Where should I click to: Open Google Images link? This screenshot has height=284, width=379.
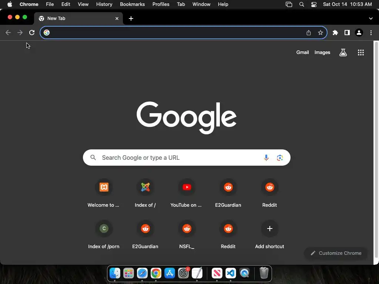click(322, 53)
